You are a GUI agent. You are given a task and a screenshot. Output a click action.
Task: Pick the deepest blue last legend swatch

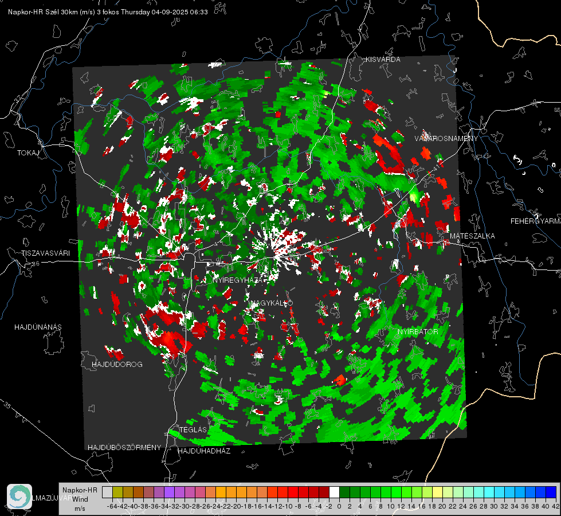point(551,492)
